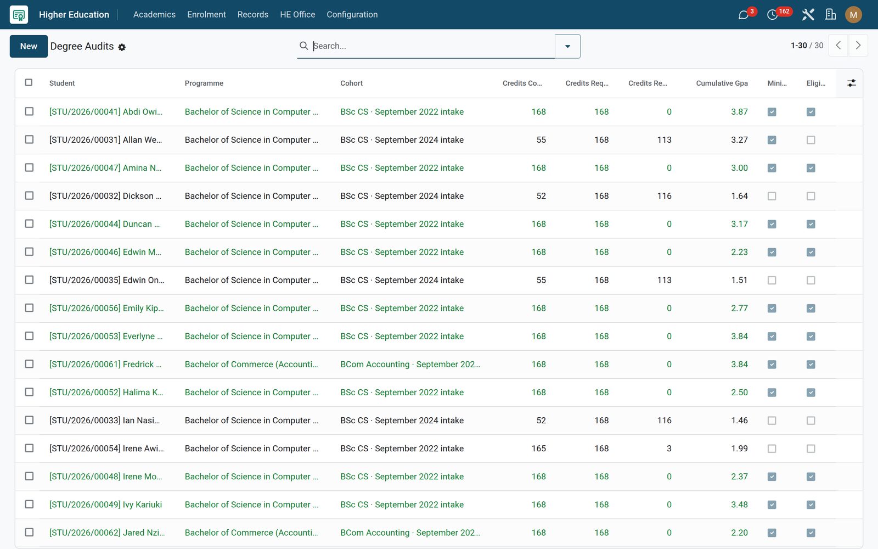Sort by the Cohort column header
The width and height of the screenshot is (878, 549).
351,83
